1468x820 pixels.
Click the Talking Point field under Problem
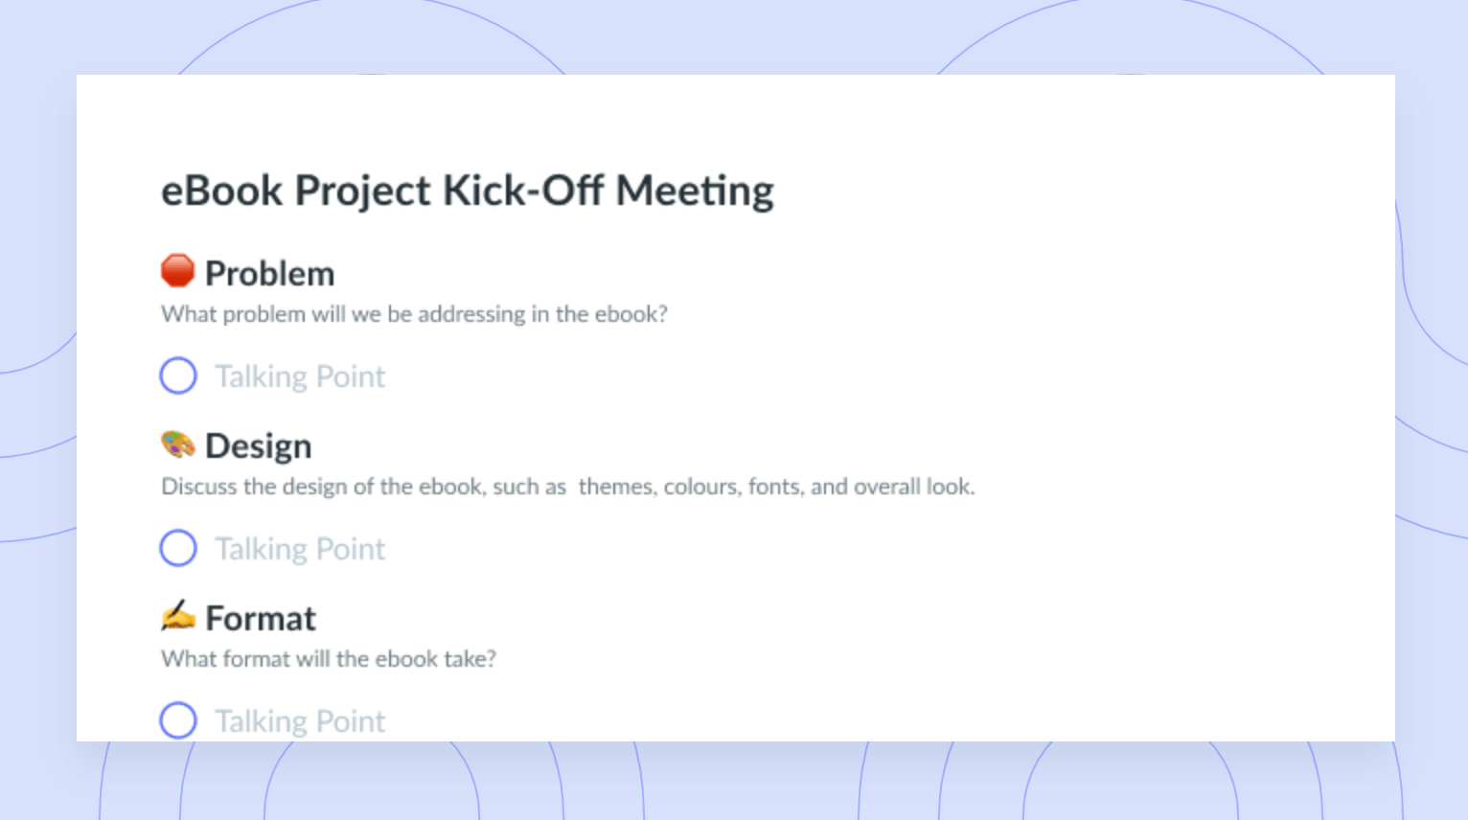300,376
